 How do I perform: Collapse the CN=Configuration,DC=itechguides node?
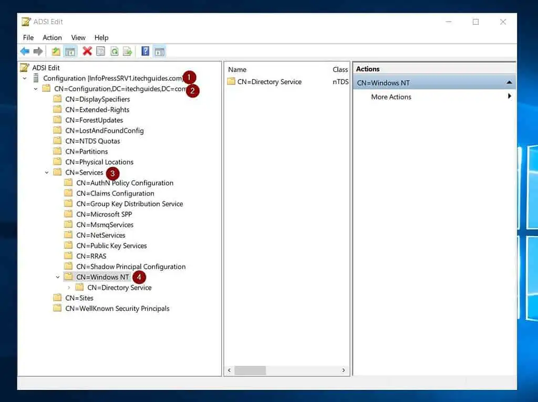[x=36, y=89]
